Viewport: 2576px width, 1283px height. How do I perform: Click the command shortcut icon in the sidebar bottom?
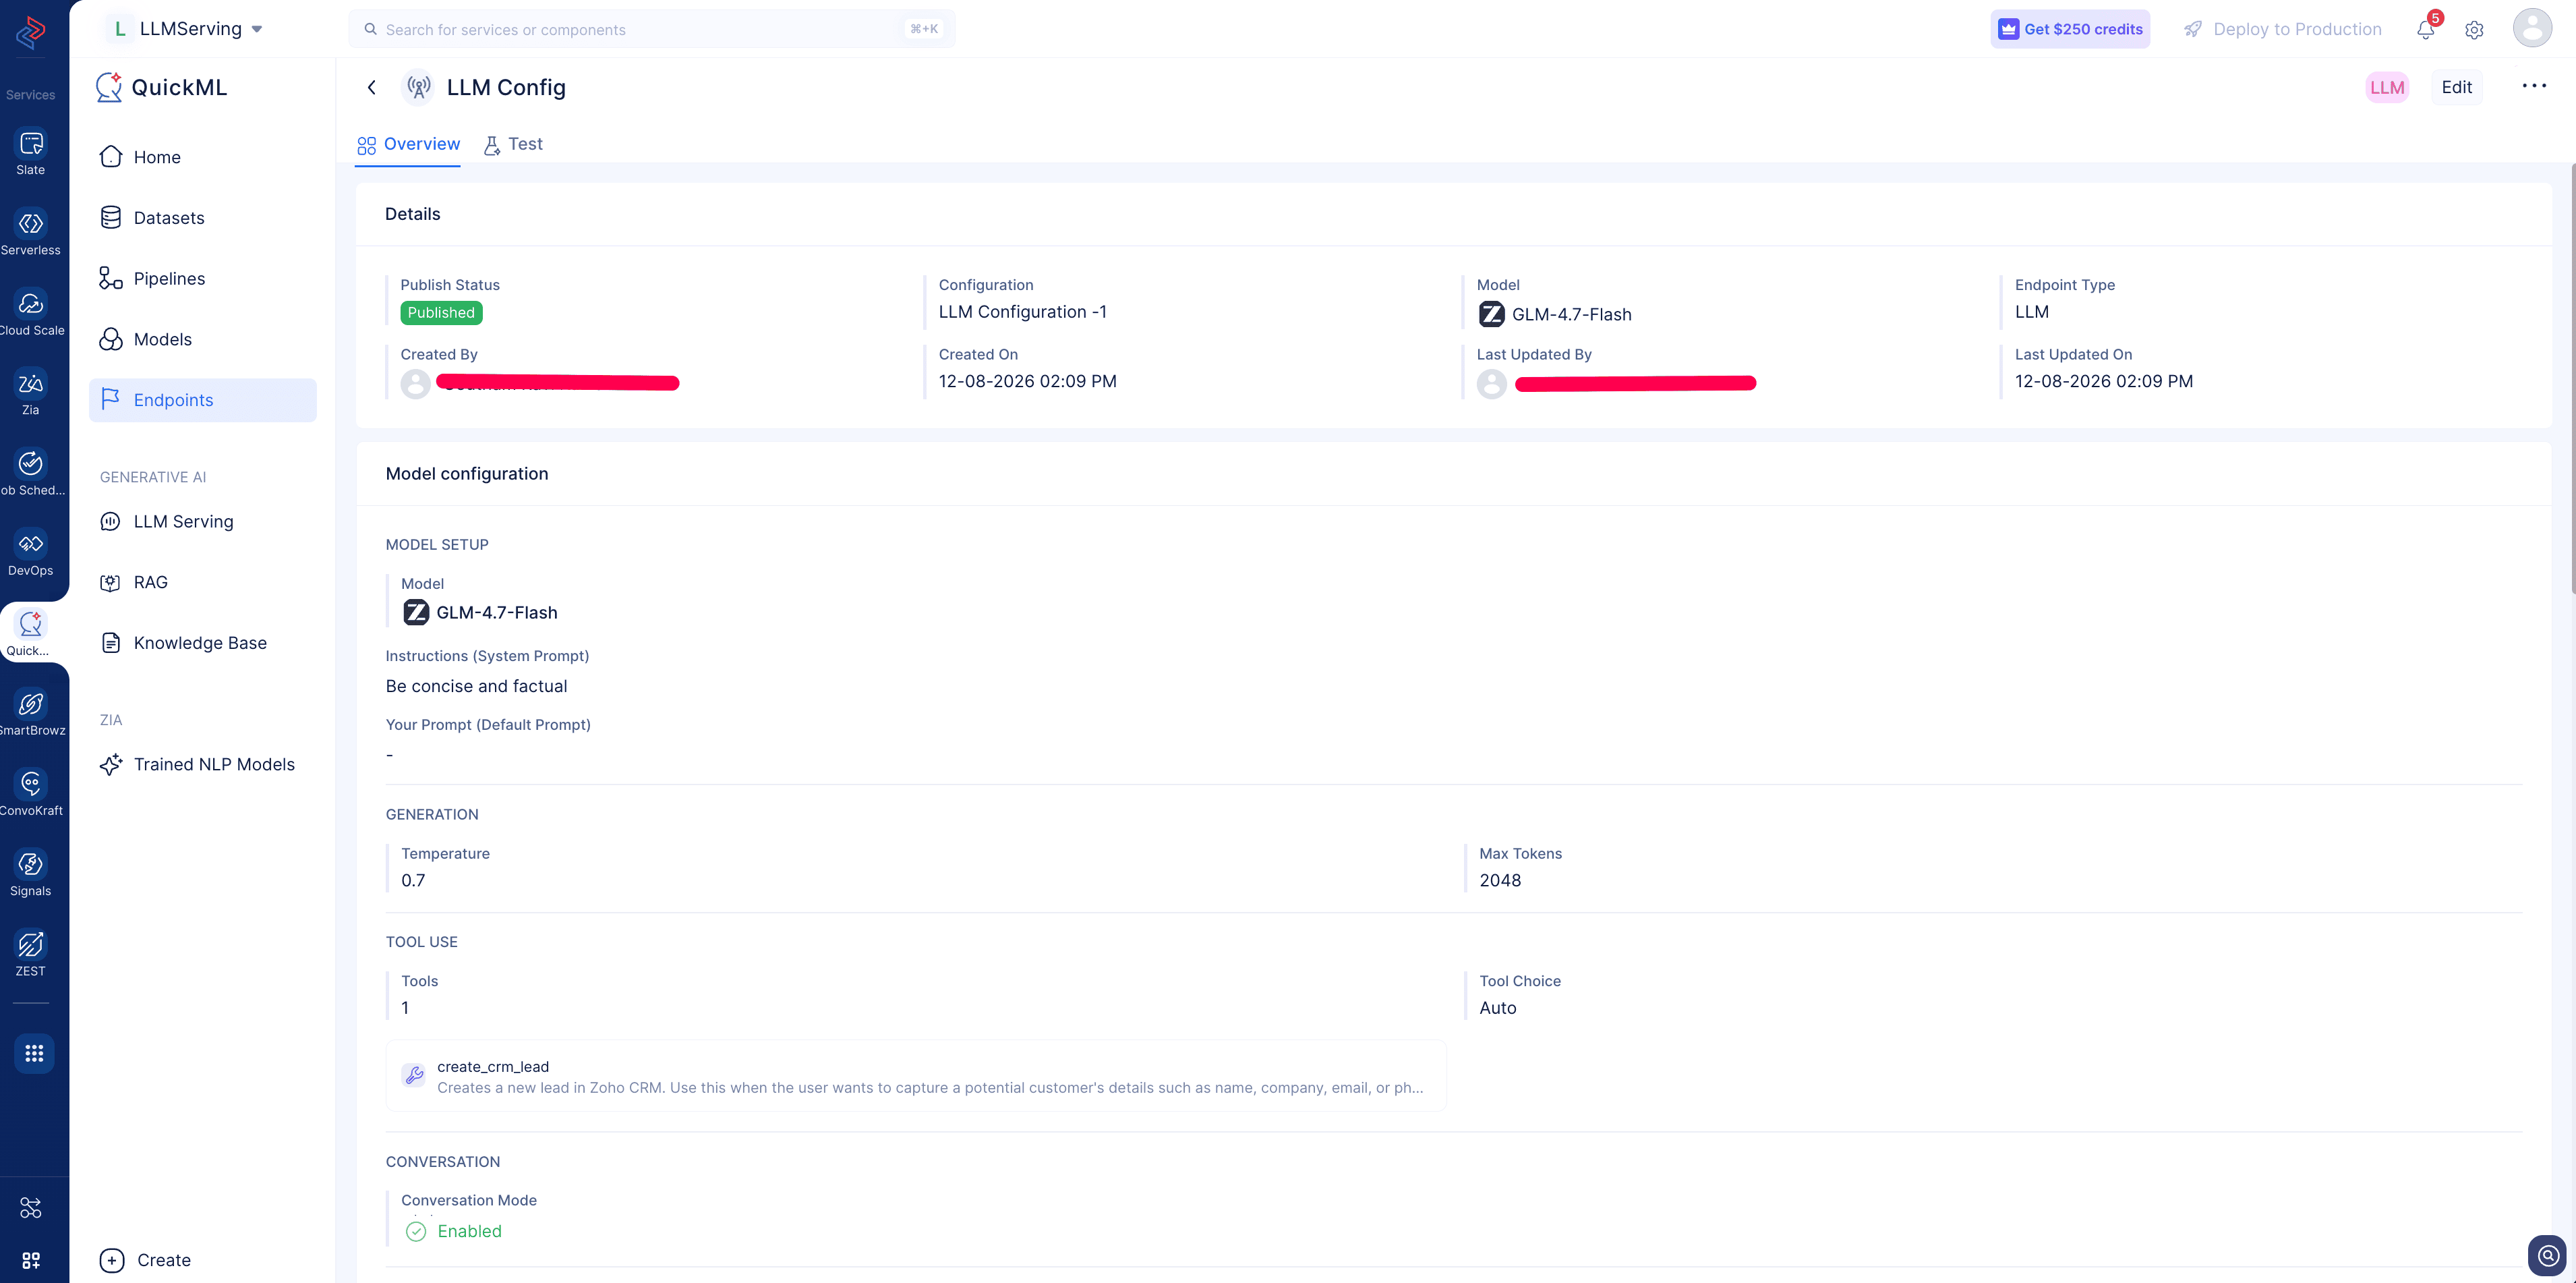[31, 1208]
